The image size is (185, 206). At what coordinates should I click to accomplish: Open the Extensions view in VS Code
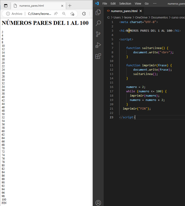click(98, 56)
